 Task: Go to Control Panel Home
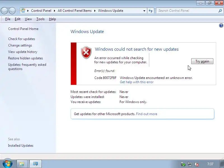[x=23, y=29]
